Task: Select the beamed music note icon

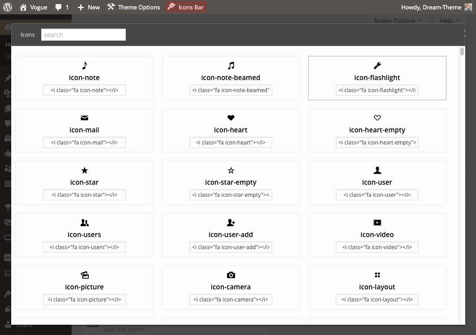Action: (231, 66)
